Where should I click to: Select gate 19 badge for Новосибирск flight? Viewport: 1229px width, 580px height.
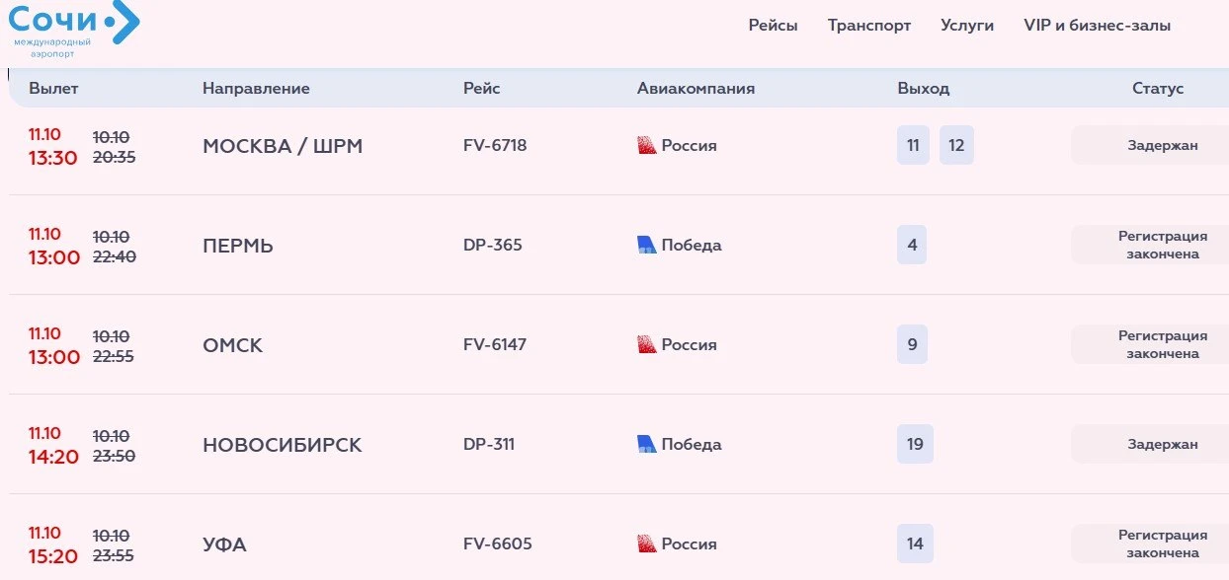pyautogui.click(x=915, y=445)
